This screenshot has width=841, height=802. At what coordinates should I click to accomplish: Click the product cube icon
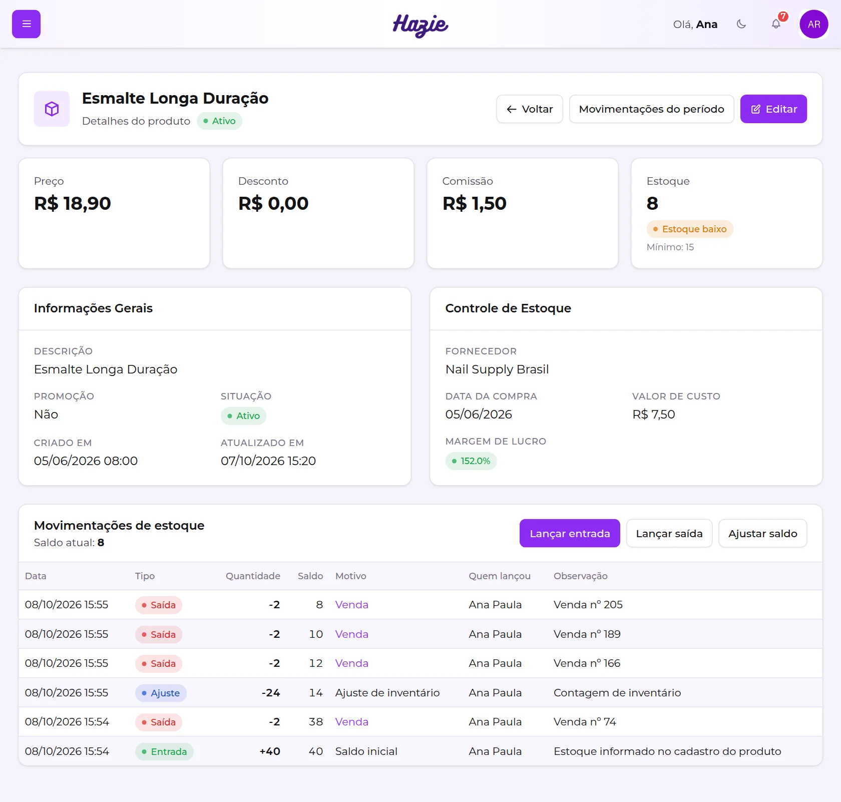[x=52, y=109]
